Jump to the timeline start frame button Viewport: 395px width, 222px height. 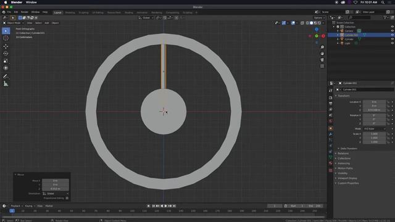154,206
